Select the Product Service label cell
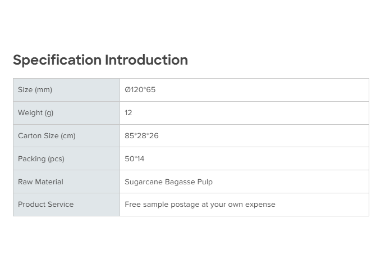 [66, 205]
